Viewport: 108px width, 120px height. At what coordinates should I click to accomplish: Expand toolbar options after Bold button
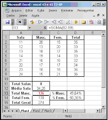click(x=25, y=22)
